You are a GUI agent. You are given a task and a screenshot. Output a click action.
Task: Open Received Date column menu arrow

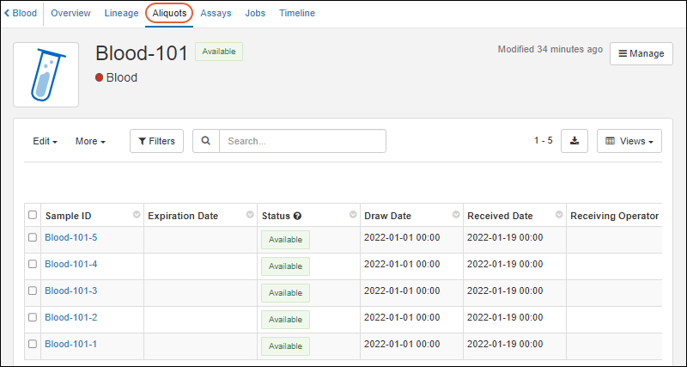coord(559,215)
